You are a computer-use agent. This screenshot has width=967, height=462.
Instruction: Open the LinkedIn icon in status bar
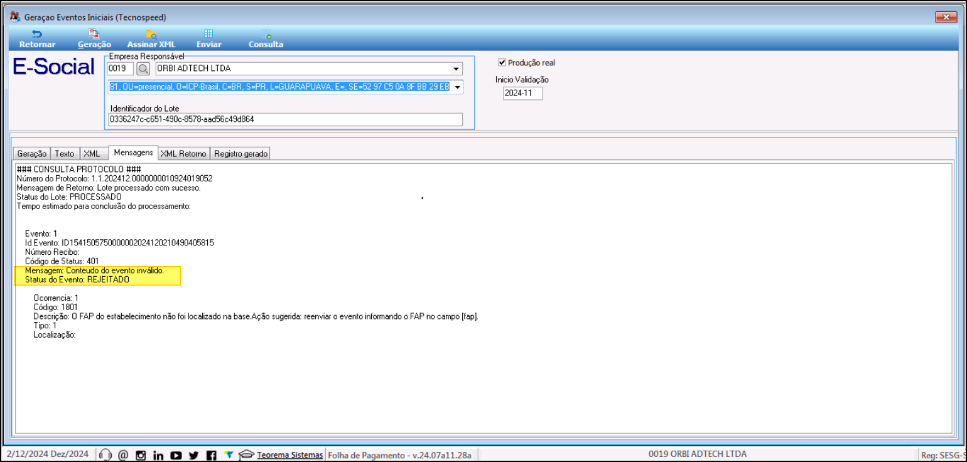[158, 455]
